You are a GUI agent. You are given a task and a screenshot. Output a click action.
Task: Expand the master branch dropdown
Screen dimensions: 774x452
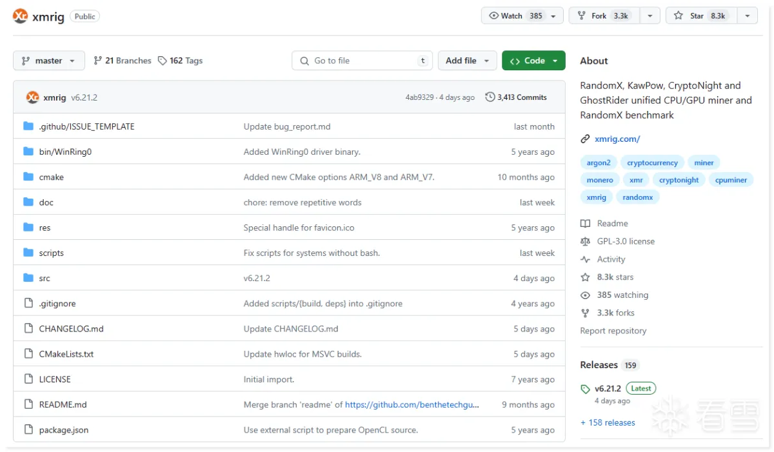pyautogui.click(x=48, y=61)
